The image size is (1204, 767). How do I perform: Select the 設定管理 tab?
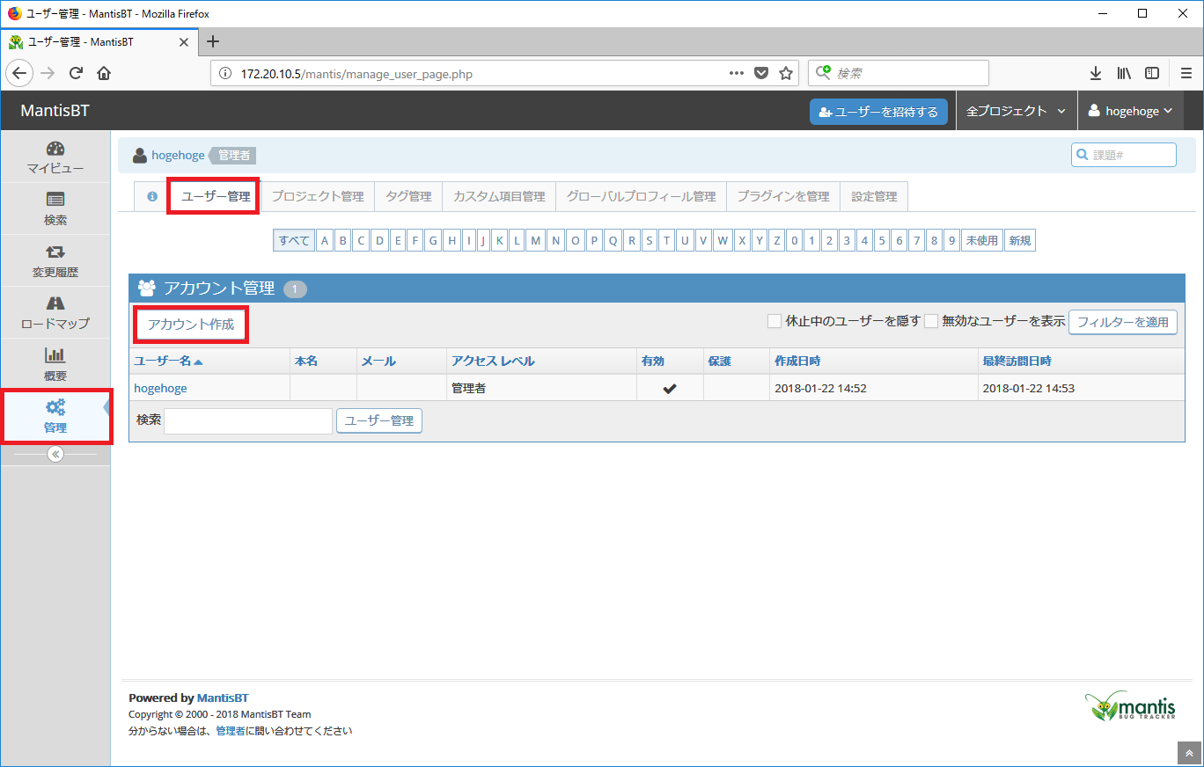click(874, 196)
